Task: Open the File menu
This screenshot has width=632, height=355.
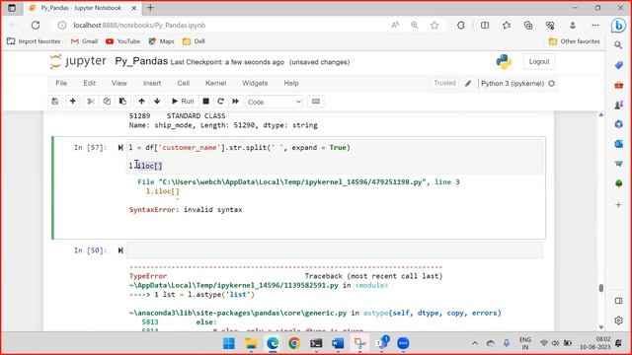Action: [61, 83]
